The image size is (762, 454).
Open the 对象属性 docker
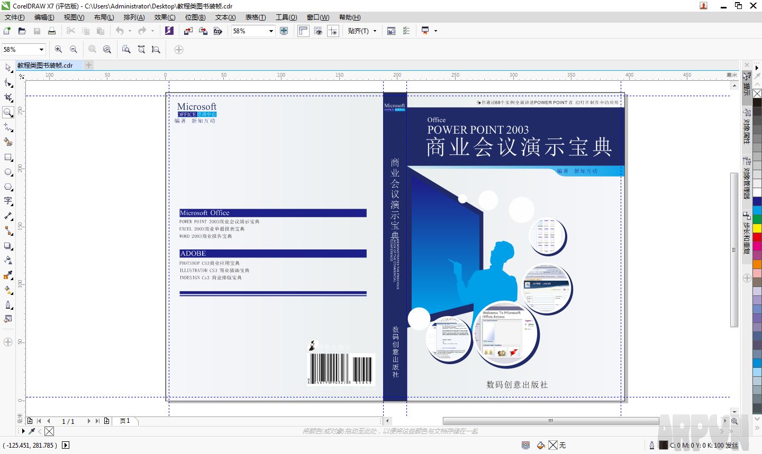pyautogui.click(x=747, y=129)
